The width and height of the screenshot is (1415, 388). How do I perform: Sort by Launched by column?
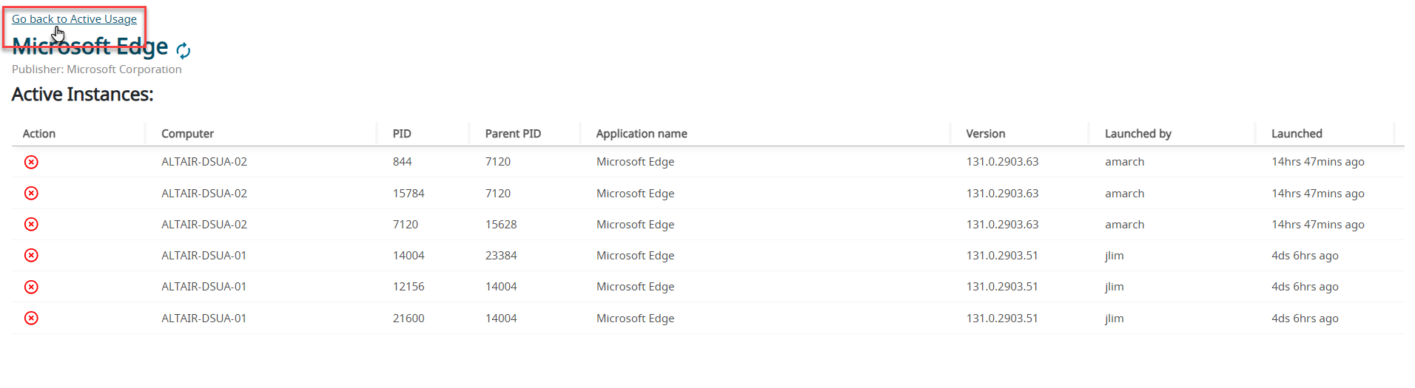point(1137,134)
